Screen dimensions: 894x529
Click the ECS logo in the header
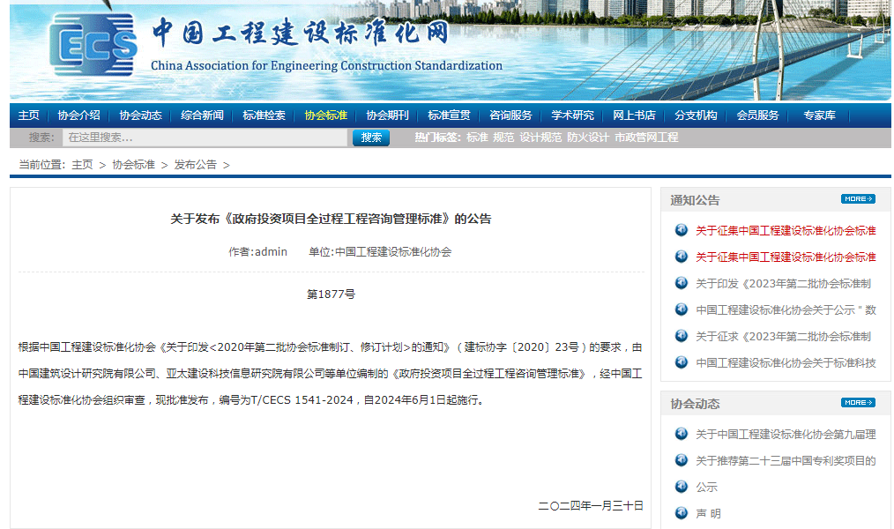[x=93, y=45]
